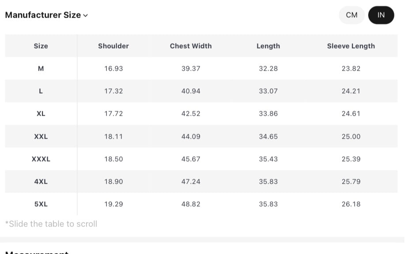Click the Size column header
Viewport: 412px width, 254px height.
tap(41, 46)
